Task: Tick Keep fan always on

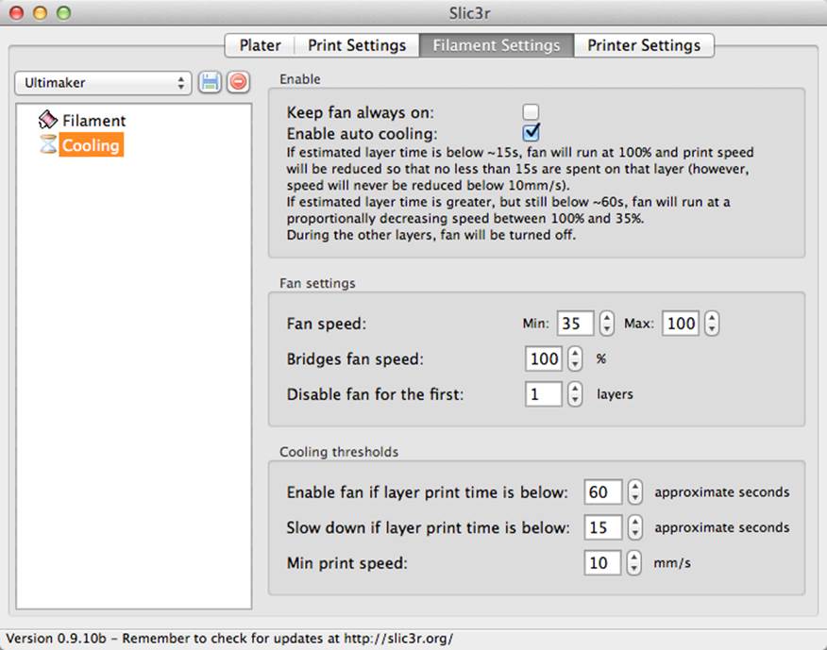Action: point(531,111)
